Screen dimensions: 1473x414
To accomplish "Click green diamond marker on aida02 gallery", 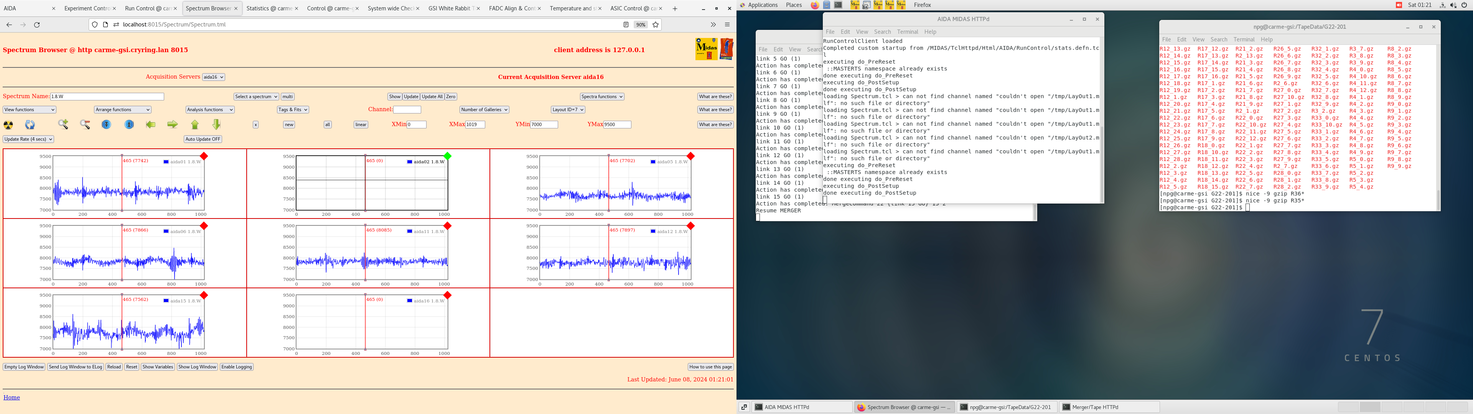I will tap(448, 156).
